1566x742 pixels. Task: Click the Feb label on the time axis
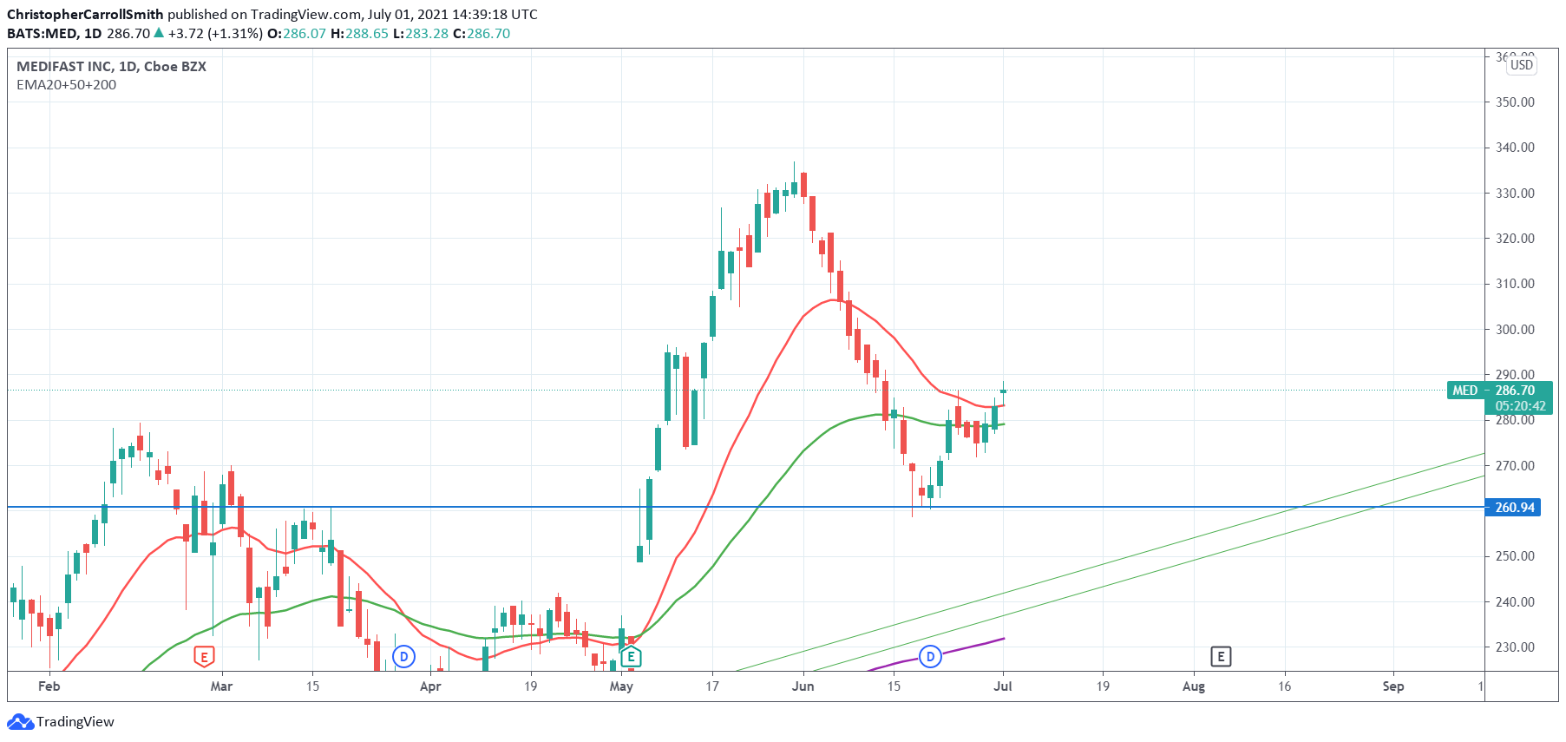(49, 686)
